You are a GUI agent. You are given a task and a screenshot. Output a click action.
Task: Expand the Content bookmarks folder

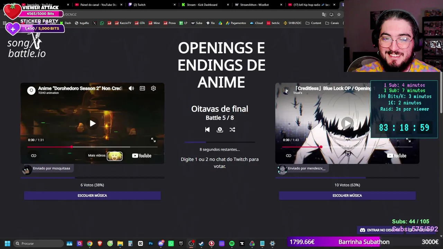tap(313, 23)
